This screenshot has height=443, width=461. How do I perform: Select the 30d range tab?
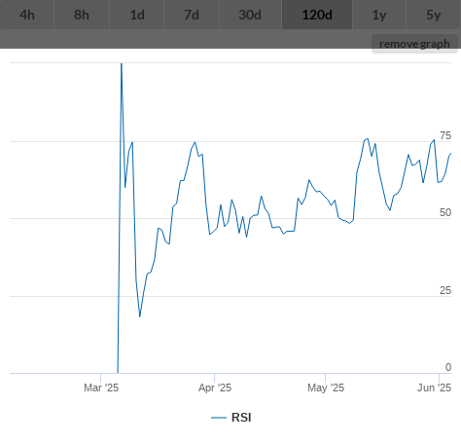point(250,15)
